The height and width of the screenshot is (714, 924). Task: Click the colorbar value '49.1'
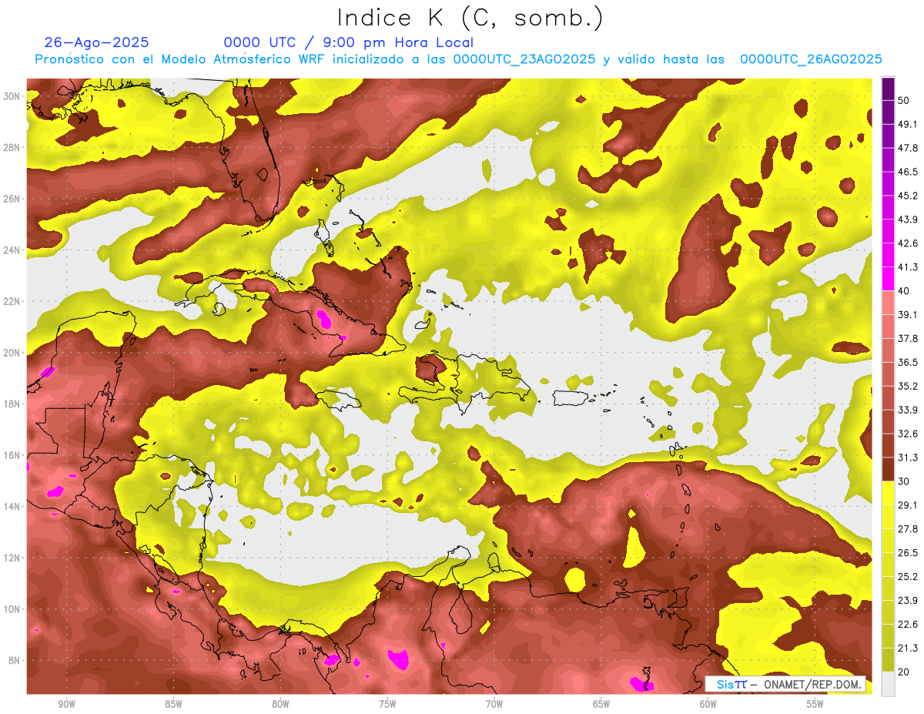[x=908, y=124]
